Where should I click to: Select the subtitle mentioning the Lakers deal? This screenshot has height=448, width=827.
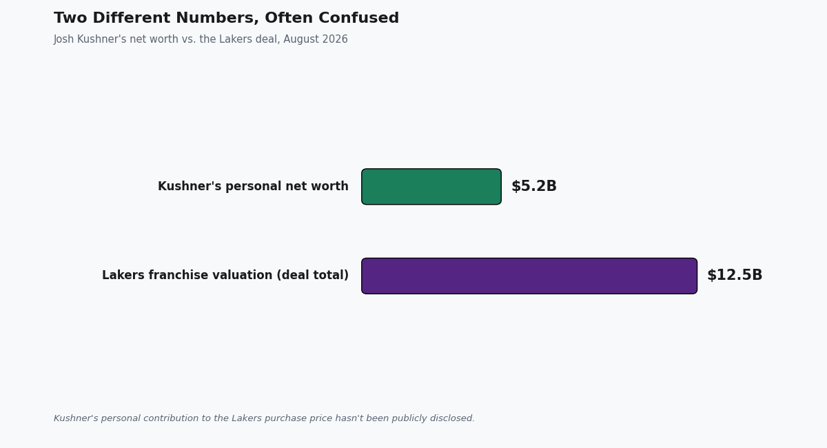click(x=201, y=40)
